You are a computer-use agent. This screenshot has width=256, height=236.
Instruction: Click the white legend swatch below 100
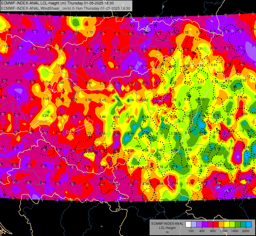coord(188,224)
